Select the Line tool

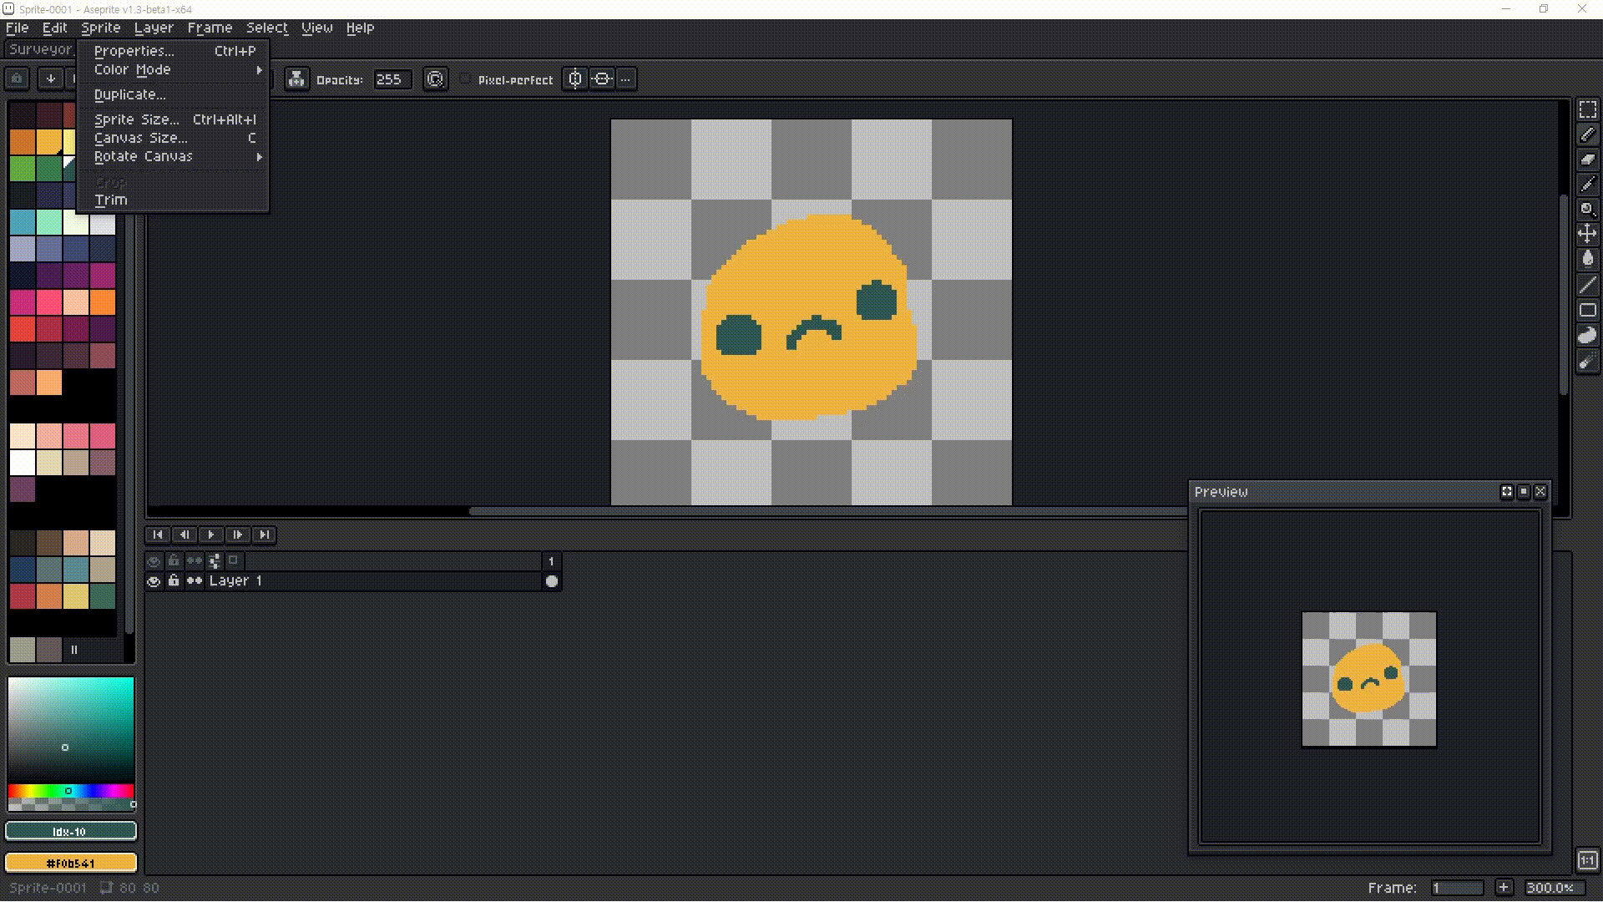(x=1587, y=285)
